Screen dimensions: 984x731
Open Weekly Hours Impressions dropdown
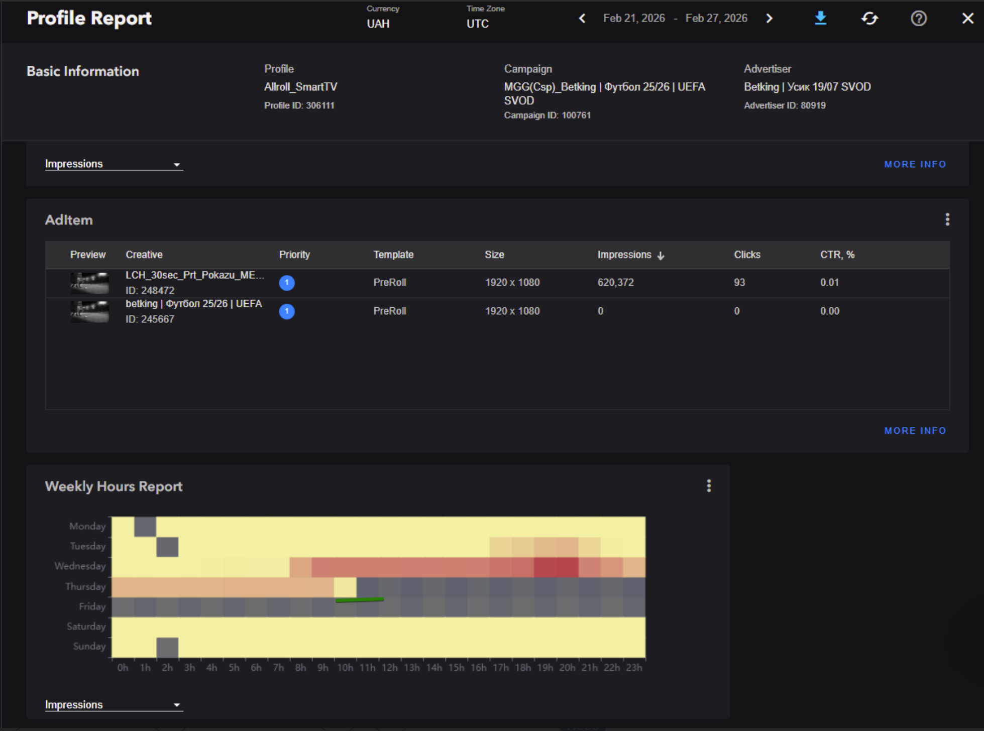pyautogui.click(x=114, y=705)
